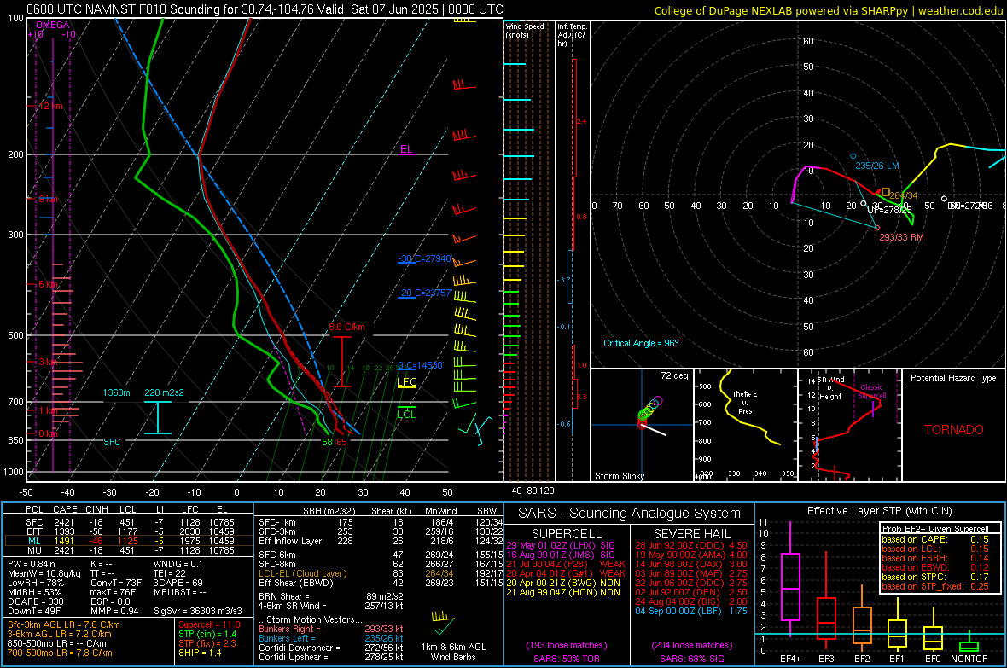The width and height of the screenshot is (1007, 668).
Task: Click 'STP (cin) = 1.4' index
Action: point(207,634)
